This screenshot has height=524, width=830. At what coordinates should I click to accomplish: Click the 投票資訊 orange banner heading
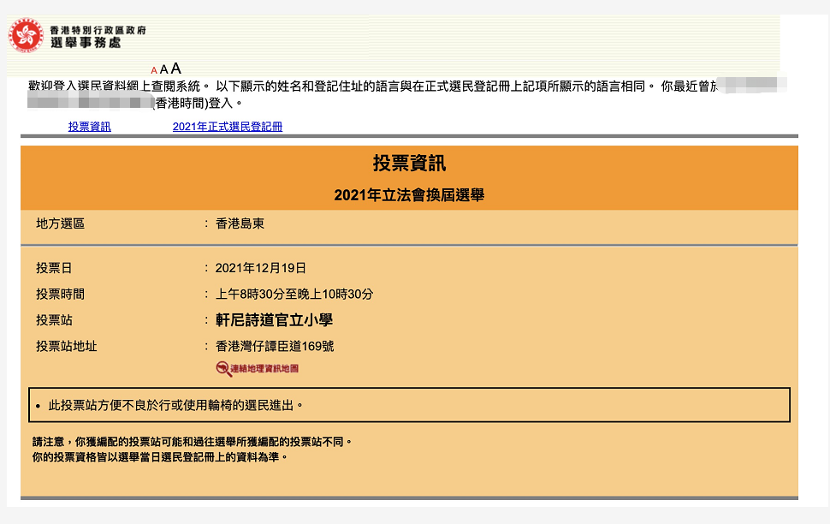409,164
